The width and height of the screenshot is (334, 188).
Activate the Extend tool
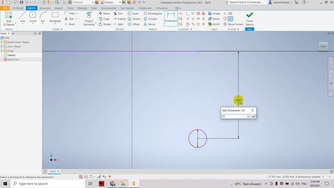coord(120,19)
